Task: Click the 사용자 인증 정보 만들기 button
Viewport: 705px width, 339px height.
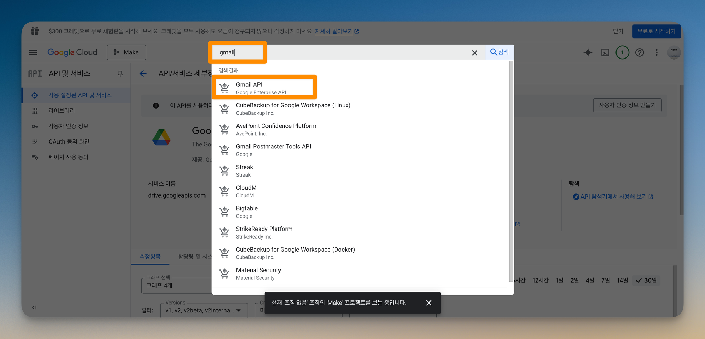Action: pyautogui.click(x=627, y=105)
